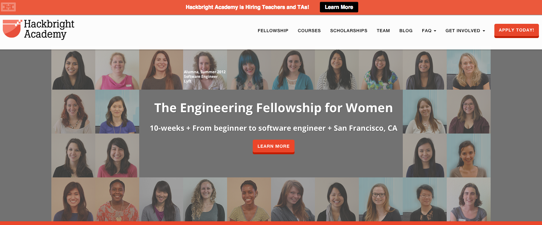Screen dimensions: 542x225
Task: Navigate to the Team page
Action: pos(383,31)
